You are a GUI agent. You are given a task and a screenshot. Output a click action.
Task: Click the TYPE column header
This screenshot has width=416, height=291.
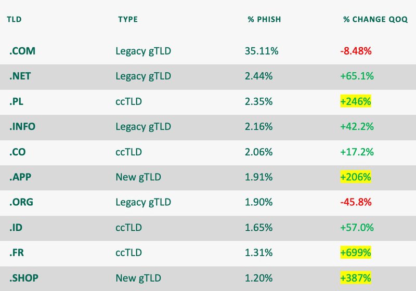click(x=128, y=20)
